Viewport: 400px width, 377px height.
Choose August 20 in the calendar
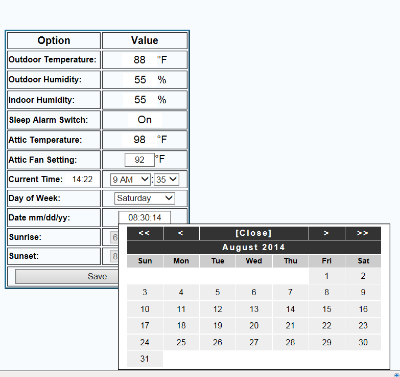pyautogui.click(x=254, y=326)
